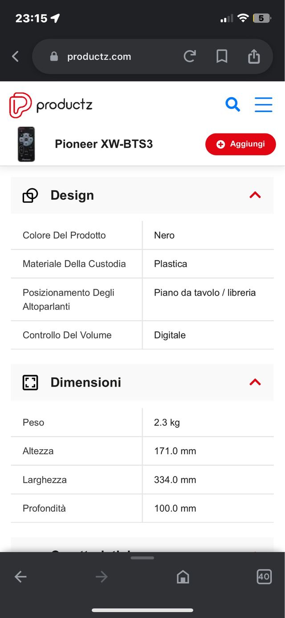Tap the Productz logo icon
The image size is (285, 618).
click(x=20, y=105)
